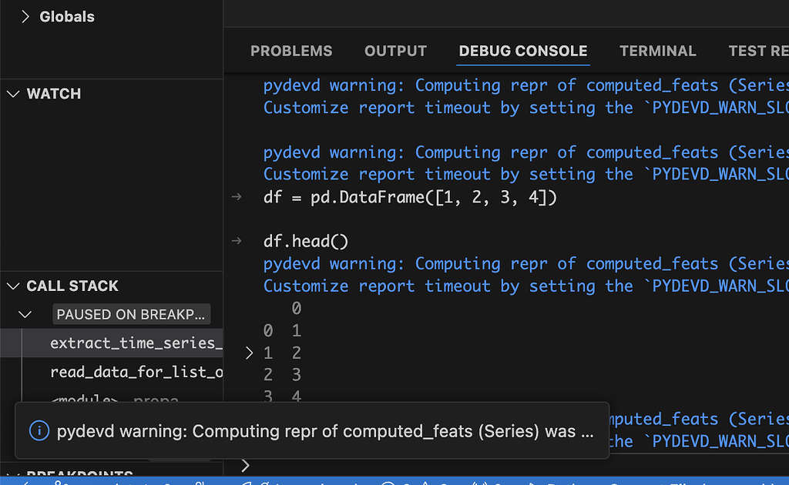
Task: Expand row 1 of the DataFrame output
Action: tap(248, 353)
